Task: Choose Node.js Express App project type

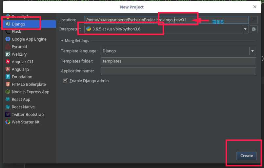Action: click(30, 92)
